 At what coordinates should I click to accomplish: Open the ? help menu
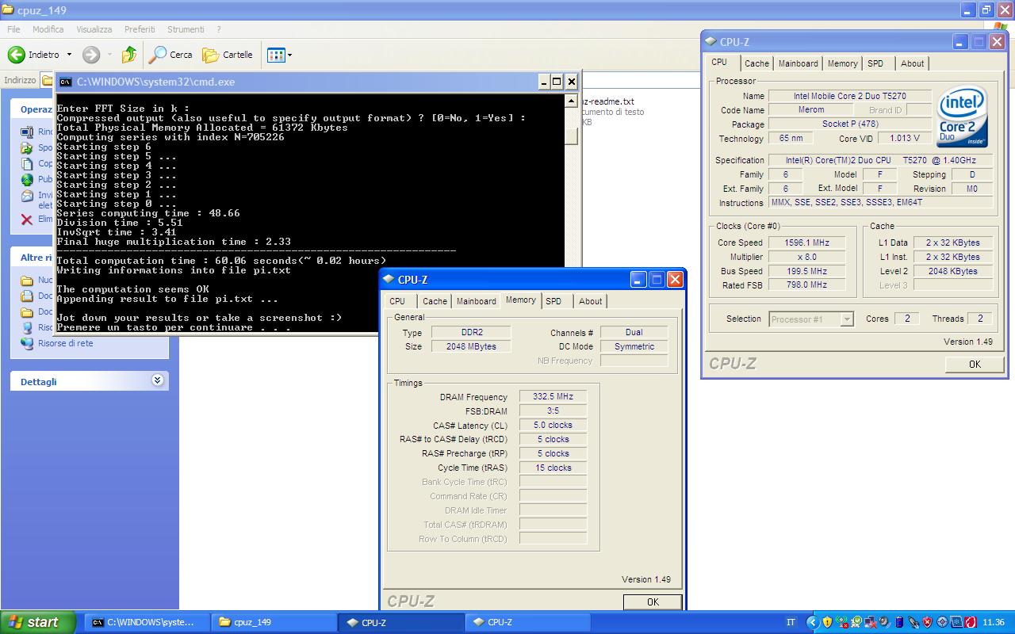pyautogui.click(x=219, y=29)
